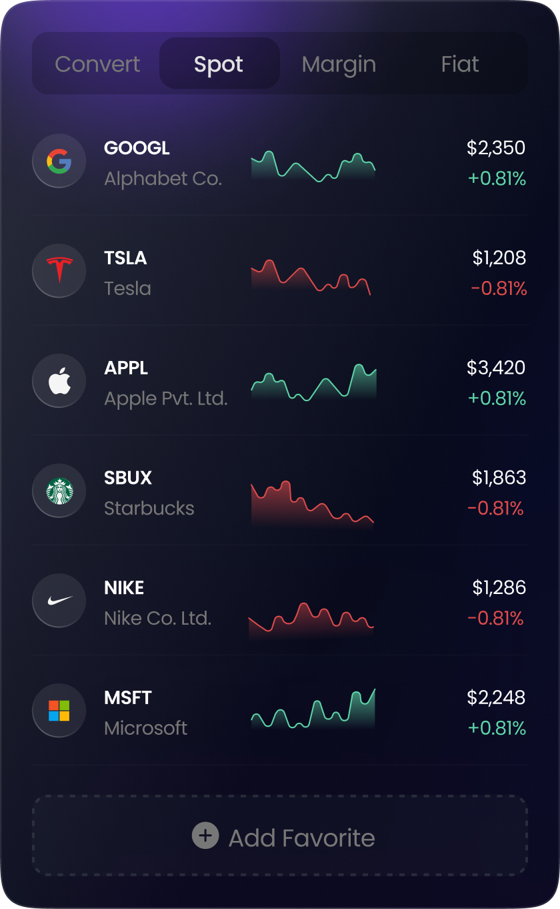This screenshot has height=909, width=560.
Task: Open the MSFT sparkline chart
Action: tap(313, 709)
